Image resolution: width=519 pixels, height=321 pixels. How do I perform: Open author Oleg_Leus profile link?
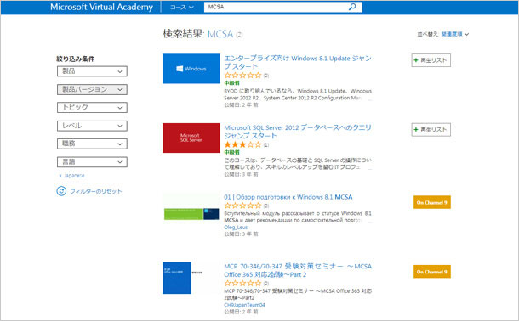pyautogui.click(x=236, y=228)
